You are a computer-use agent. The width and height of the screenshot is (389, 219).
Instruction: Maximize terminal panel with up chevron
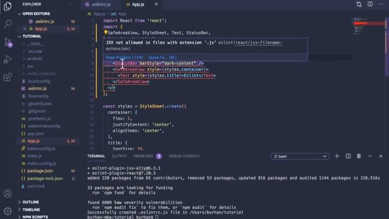370,156
